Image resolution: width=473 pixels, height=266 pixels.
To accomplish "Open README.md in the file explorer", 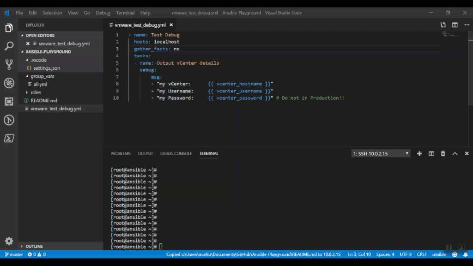I will click(44, 100).
